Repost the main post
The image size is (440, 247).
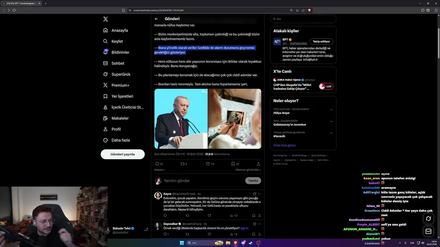pos(184,164)
